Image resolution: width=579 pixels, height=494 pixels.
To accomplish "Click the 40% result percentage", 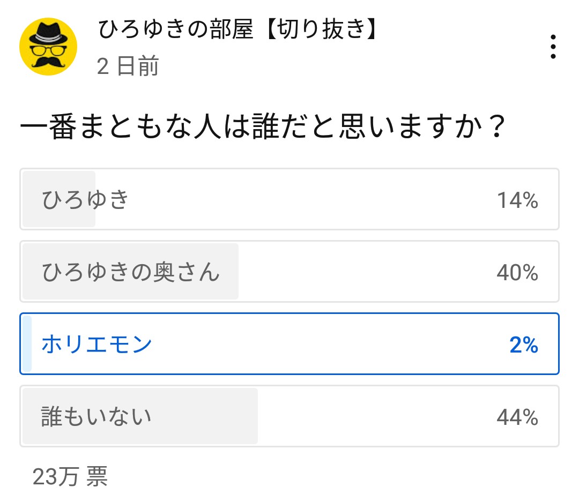I will click(x=517, y=273).
